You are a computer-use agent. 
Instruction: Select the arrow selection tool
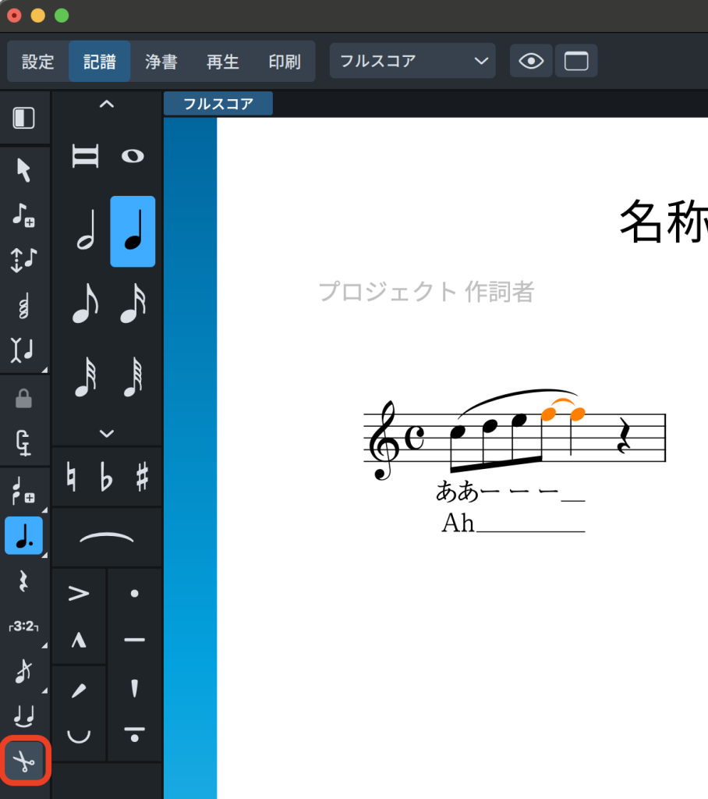tap(24, 169)
